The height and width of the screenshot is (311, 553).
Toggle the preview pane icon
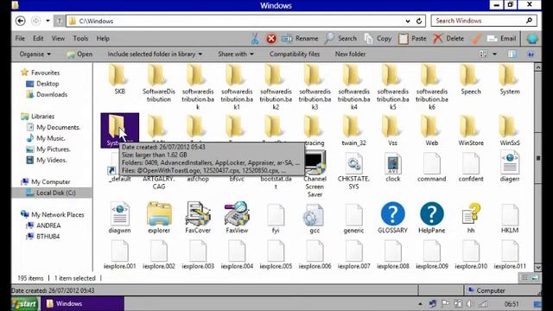(512, 54)
